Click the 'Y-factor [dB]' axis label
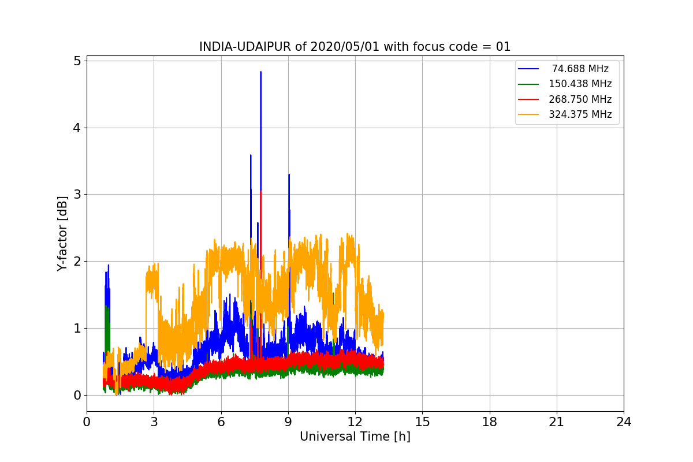The height and width of the screenshot is (462, 693). pyautogui.click(x=62, y=234)
